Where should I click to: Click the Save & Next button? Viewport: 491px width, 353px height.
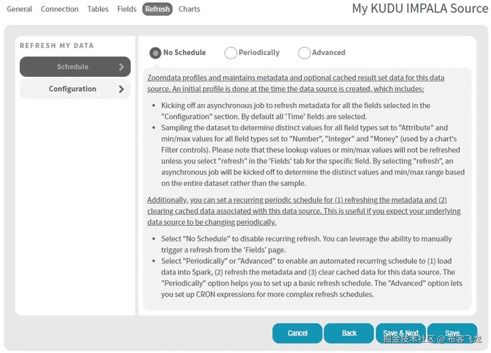(x=401, y=333)
